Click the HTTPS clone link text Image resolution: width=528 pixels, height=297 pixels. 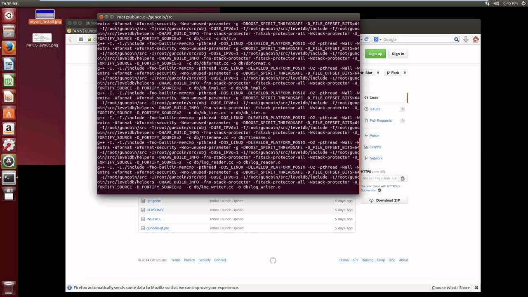point(391,186)
